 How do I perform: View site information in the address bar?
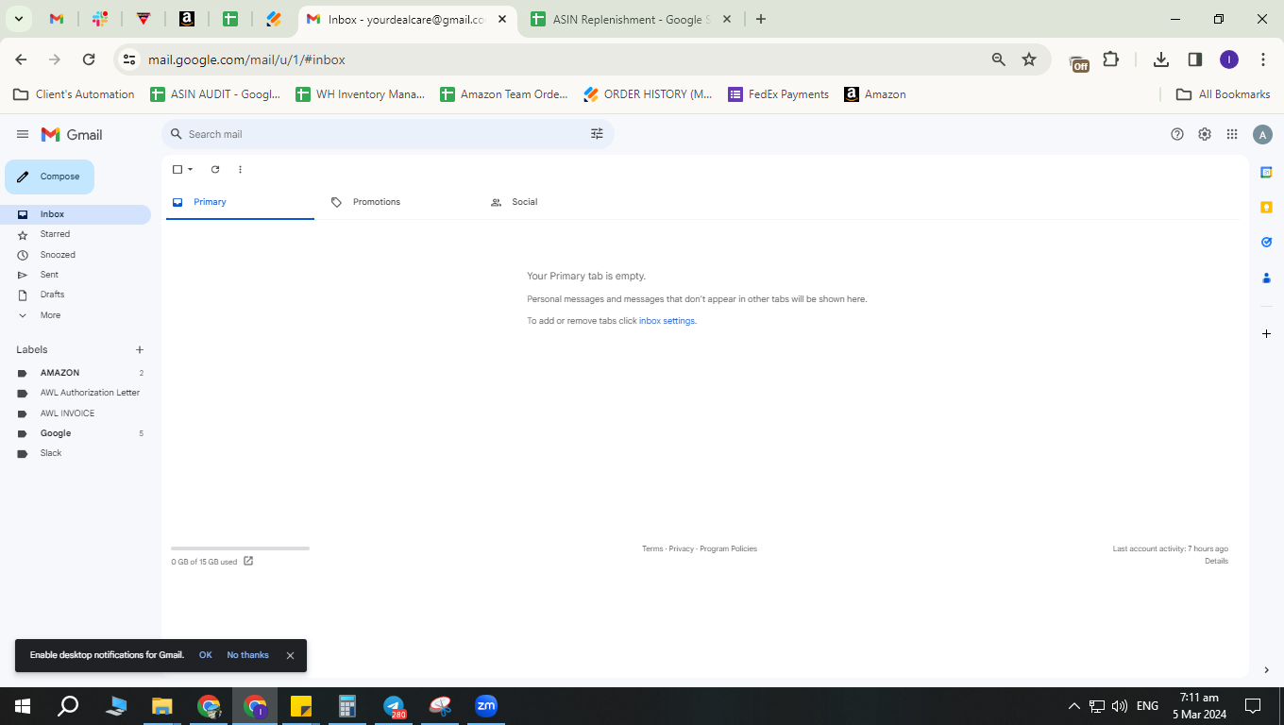pyautogui.click(x=129, y=59)
